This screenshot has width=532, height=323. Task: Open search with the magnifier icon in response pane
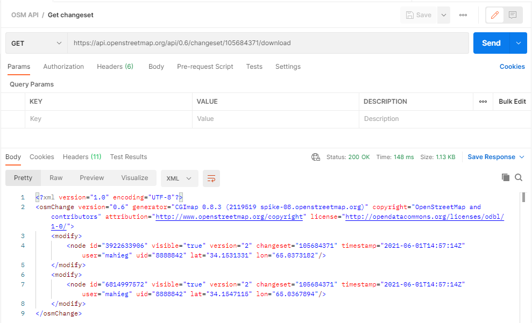pyautogui.click(x=519, y=178)
